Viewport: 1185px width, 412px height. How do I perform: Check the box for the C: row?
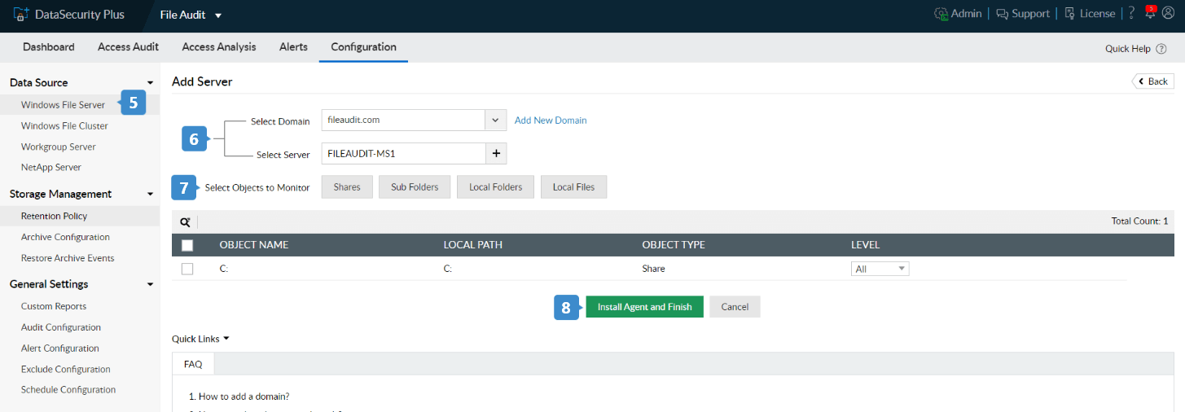point(187,269)
